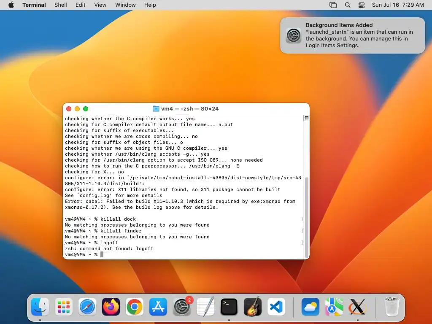Open Finder from the Dock
This screenshot has height=324, width=432.
(x=40, y=307)
